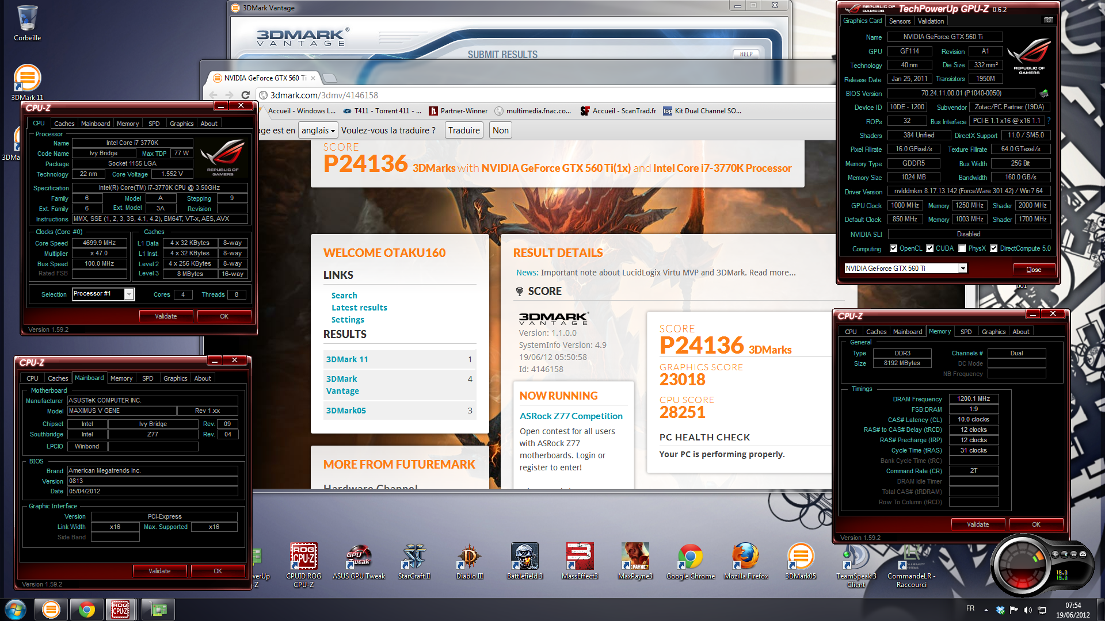Image resolution: width=1105 pixels, height=621 pixels.
Task: Click the Chrome address bar URL
Action: tap(324, 95)
